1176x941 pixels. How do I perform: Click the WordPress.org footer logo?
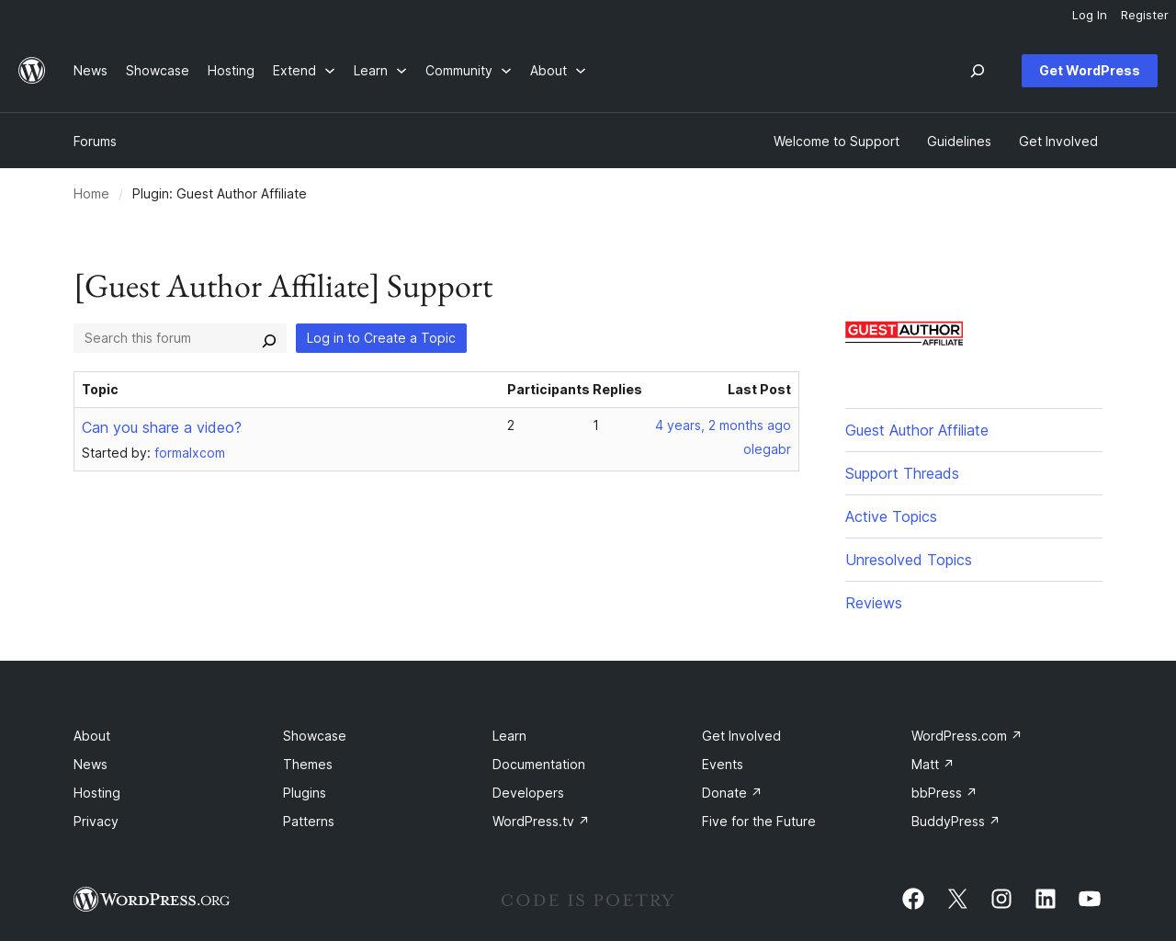pos(152,899)
